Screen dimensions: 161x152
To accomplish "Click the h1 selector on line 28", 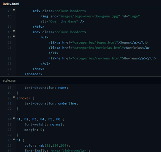I will tap(18, 140).
